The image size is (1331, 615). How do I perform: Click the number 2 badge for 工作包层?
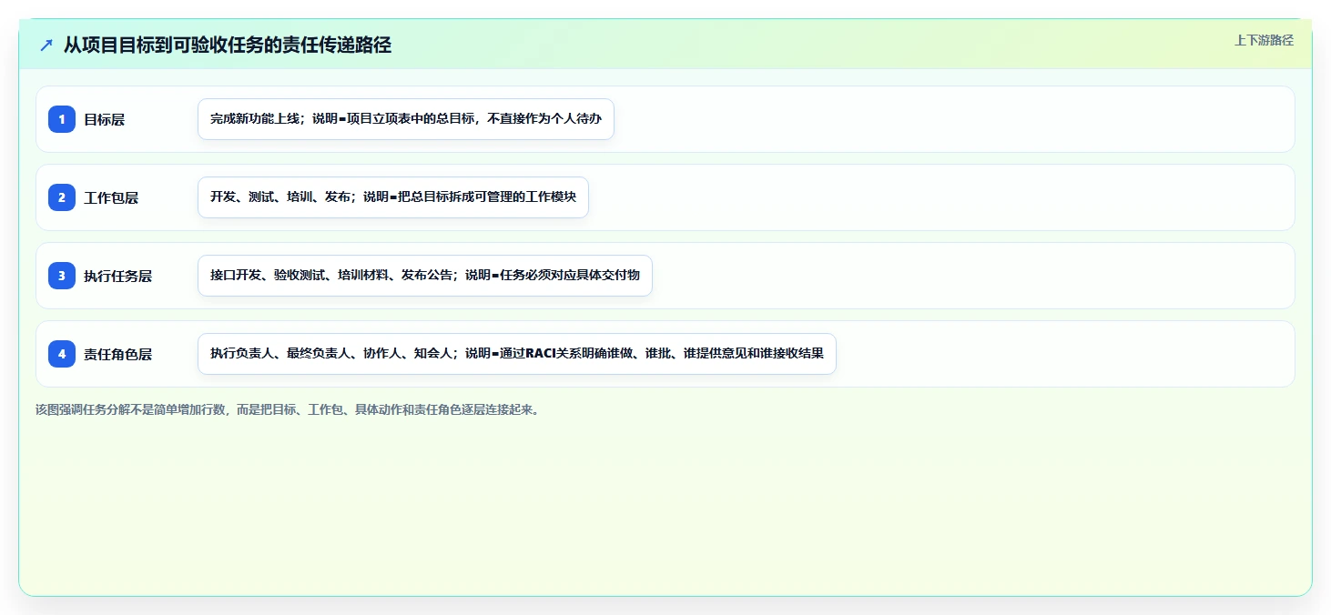tap(62, 197)
